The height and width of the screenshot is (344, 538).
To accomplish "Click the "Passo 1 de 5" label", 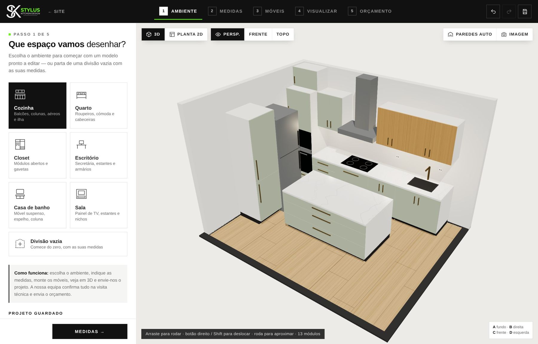I will pos(31,34).
